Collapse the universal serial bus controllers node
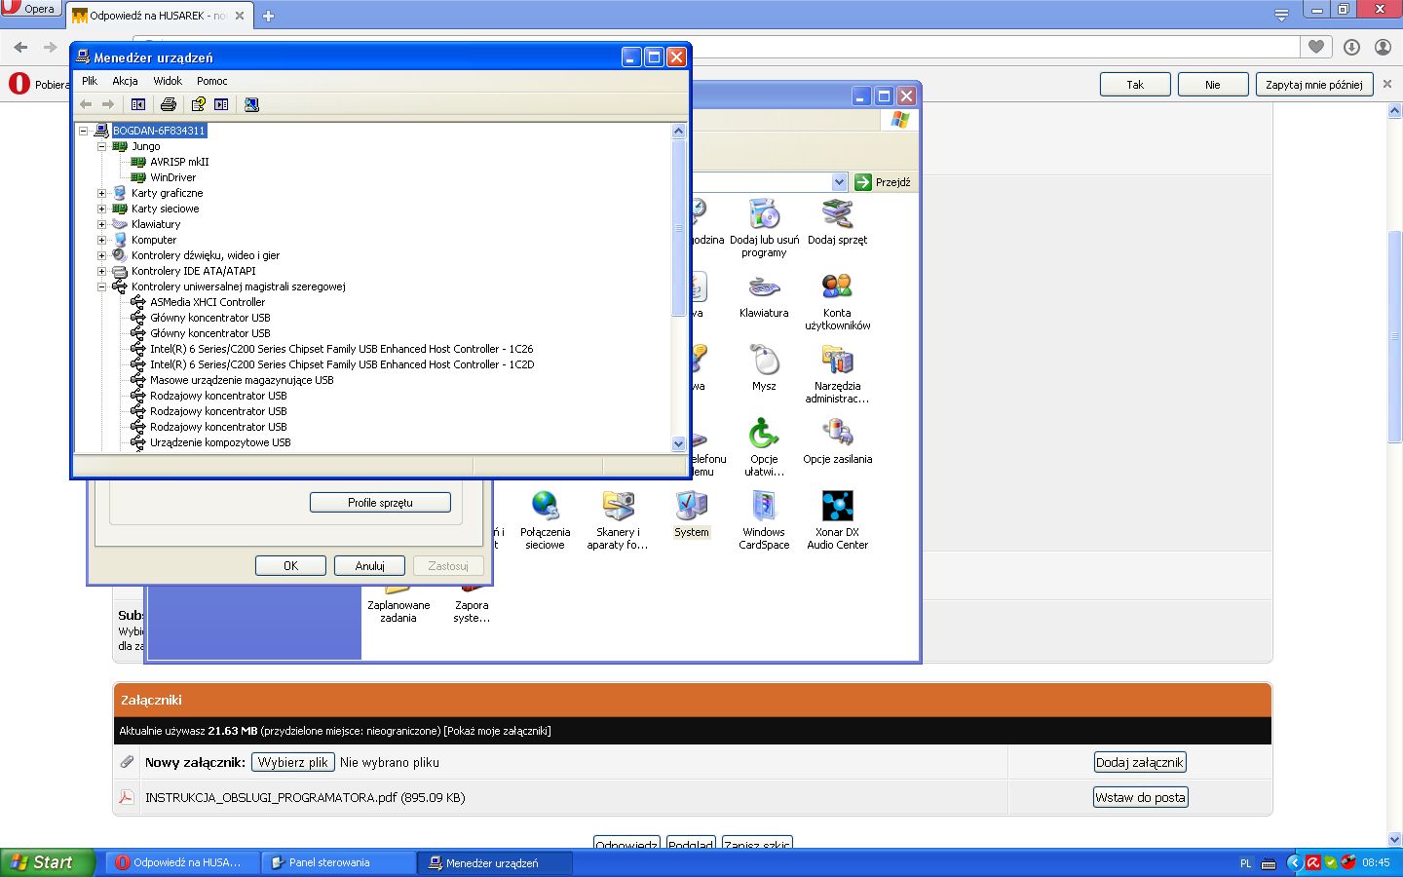Screen dimensions: 1403x877 [101, 286]
